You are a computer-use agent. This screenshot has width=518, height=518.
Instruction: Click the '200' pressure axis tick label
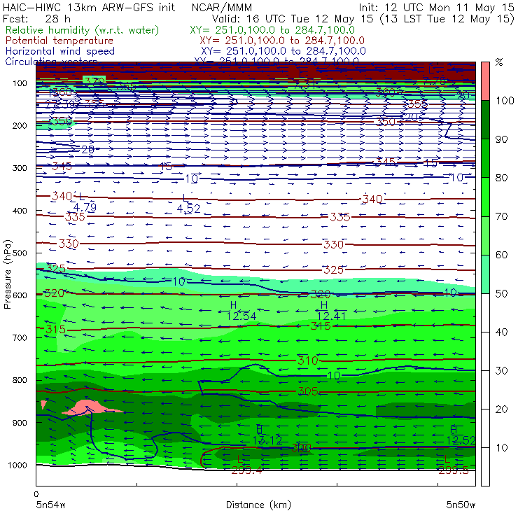pos(20,125)
